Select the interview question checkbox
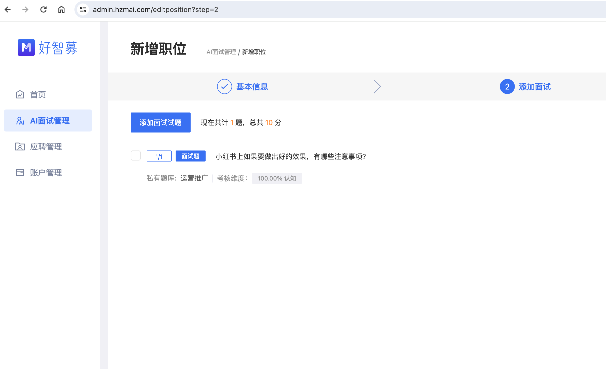606x369 pixels. click(x=136, y=155)
